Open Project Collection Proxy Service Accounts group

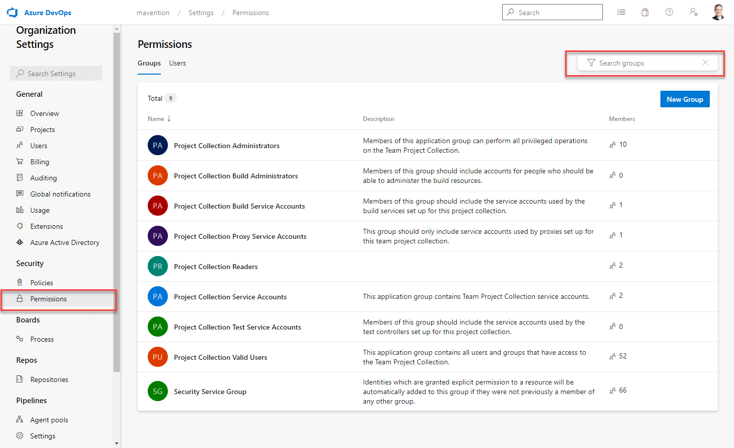(x=240, y=236)
